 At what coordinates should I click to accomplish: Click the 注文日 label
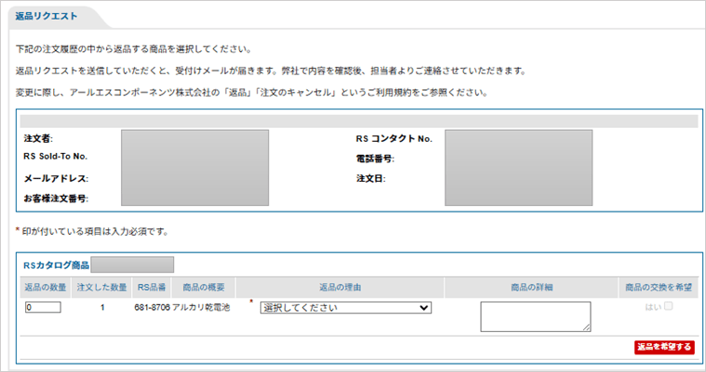(370, 179)
